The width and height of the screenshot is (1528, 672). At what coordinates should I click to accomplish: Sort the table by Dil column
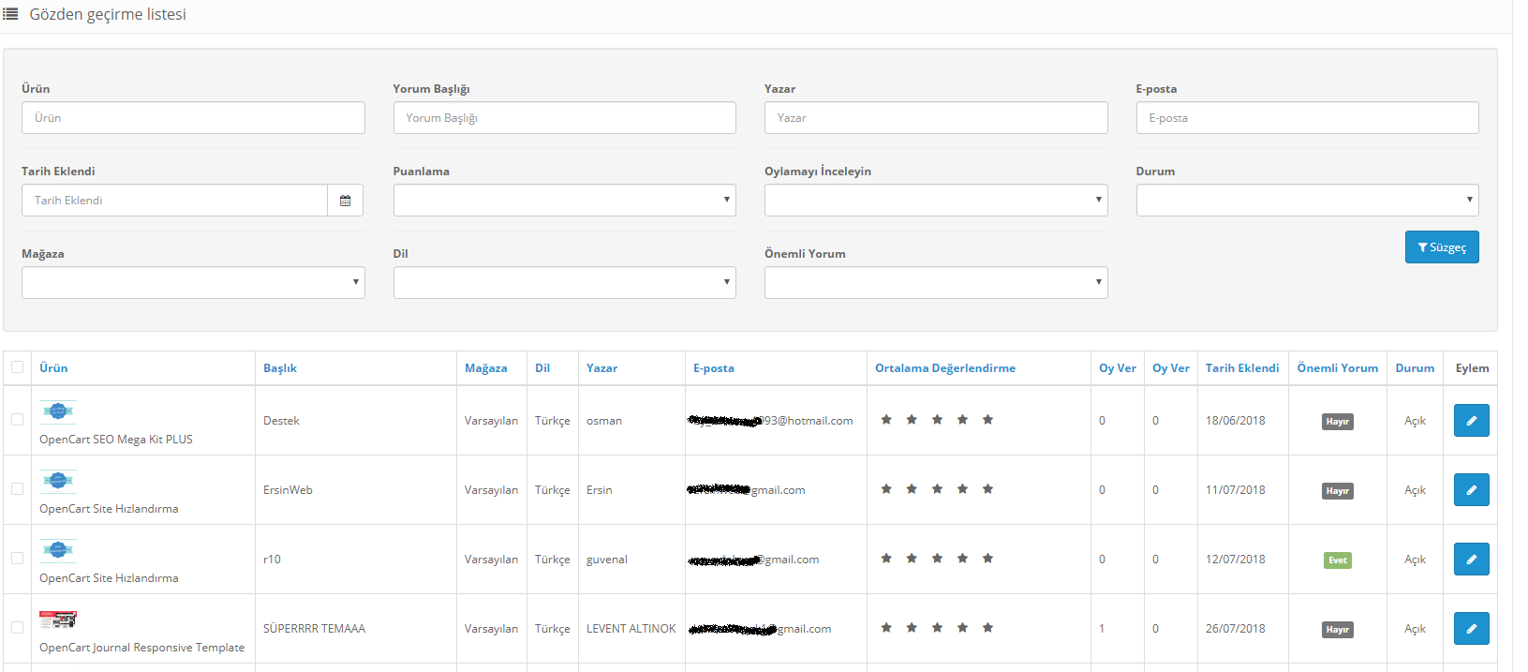[x=542, y=368]
